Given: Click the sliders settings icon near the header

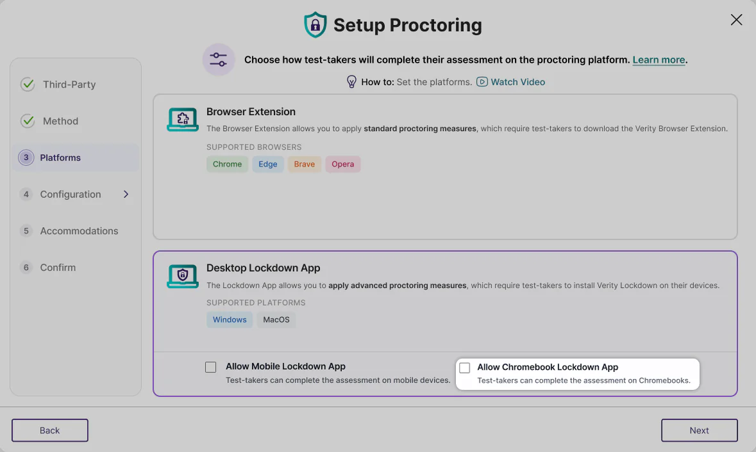Looking at the screenshot, I should click(x=218, y=60).
